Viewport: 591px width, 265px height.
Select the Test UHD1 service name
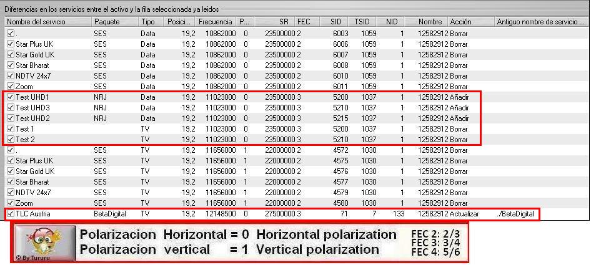32,97
